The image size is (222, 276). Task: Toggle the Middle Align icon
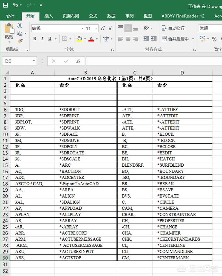[128, 28]
